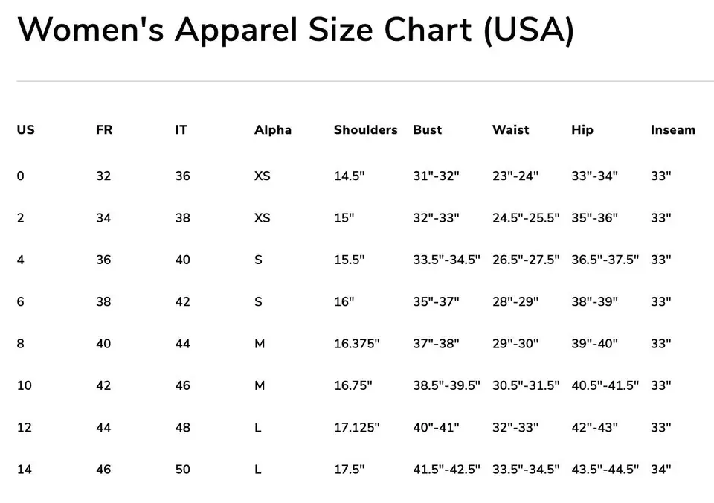Click the Bust column header

(x=427, y=130)
